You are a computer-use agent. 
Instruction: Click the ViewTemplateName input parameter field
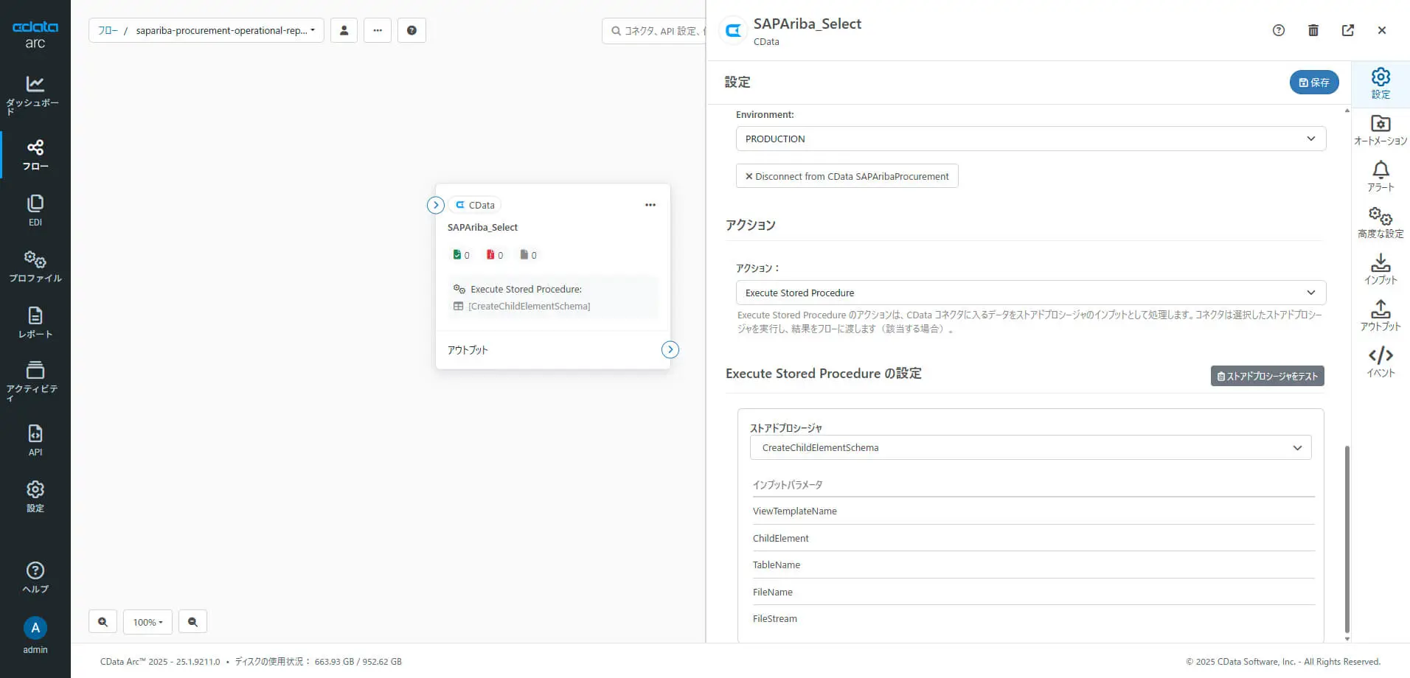tap(1032, 511)
